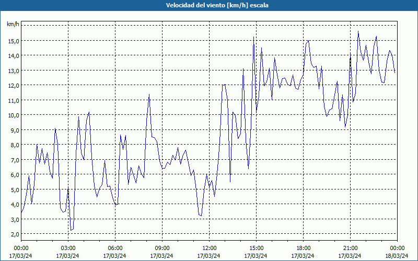Click the '17/03/24' date under 06:00

(x=114, y=256)
